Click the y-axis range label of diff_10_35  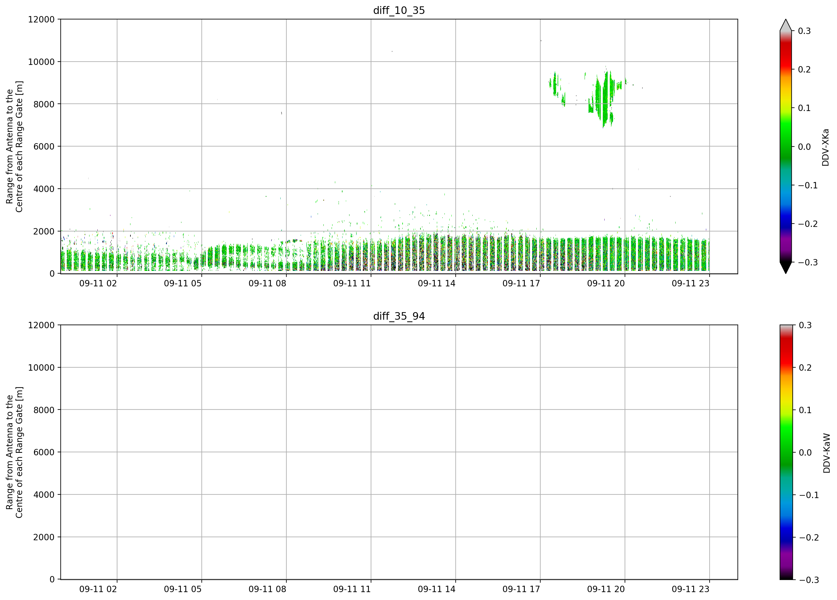14,147
